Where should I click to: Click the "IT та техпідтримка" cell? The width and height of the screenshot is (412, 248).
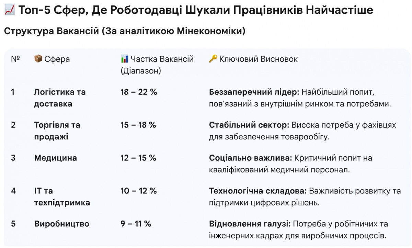[x=62, y=196]
